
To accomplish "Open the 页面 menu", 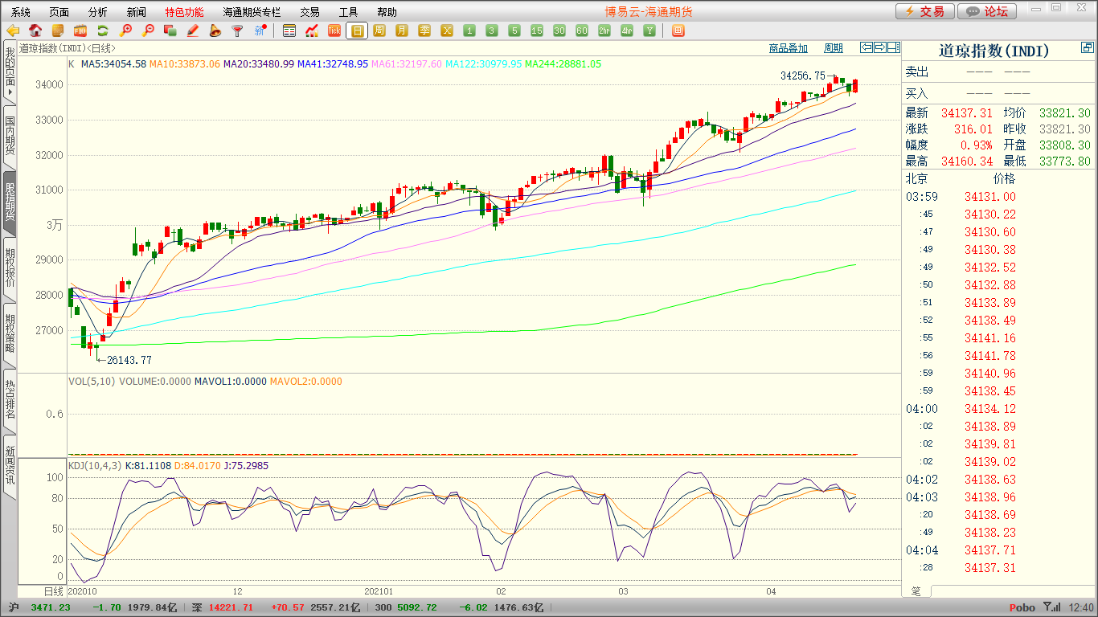I will [59, 12].
